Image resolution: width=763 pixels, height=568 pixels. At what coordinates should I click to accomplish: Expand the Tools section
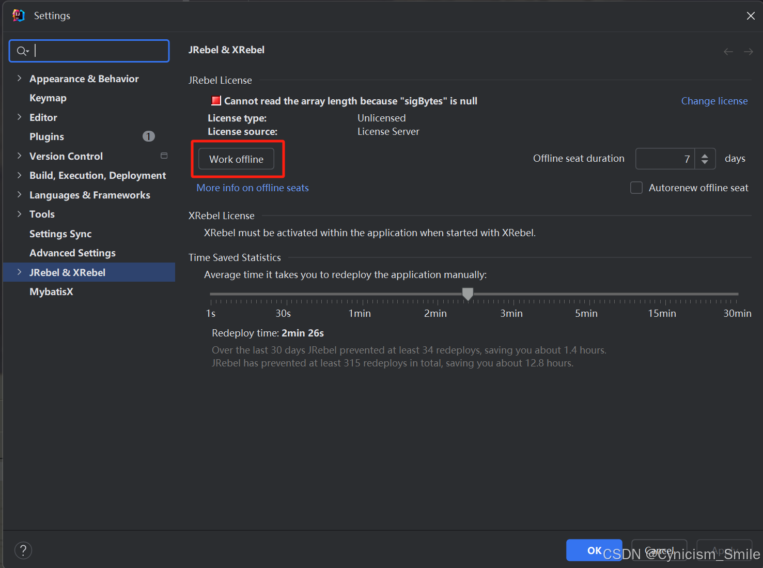click(19, 214)
